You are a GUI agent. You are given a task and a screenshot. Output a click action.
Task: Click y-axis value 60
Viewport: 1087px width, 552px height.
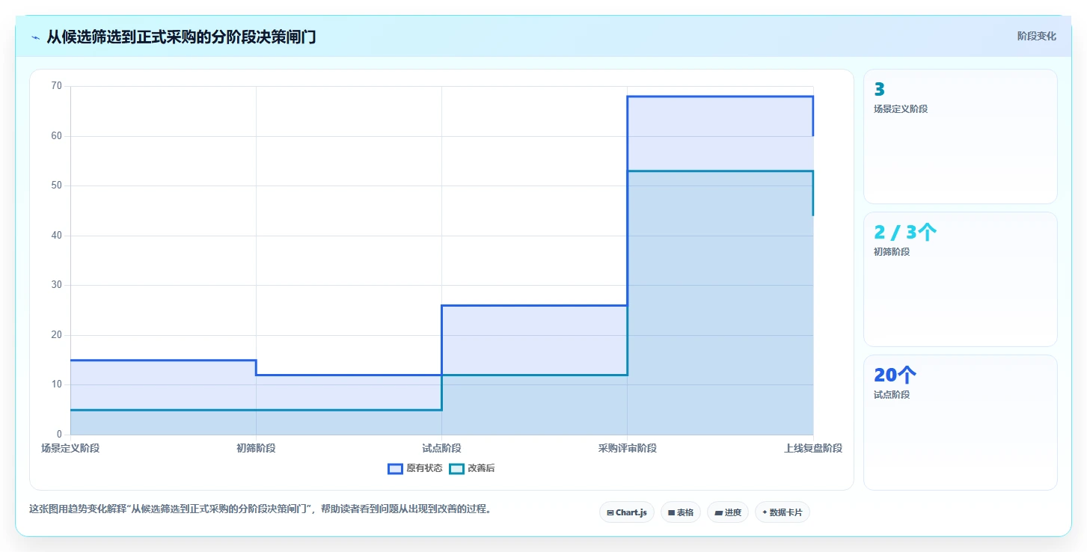tap(56, 136)
